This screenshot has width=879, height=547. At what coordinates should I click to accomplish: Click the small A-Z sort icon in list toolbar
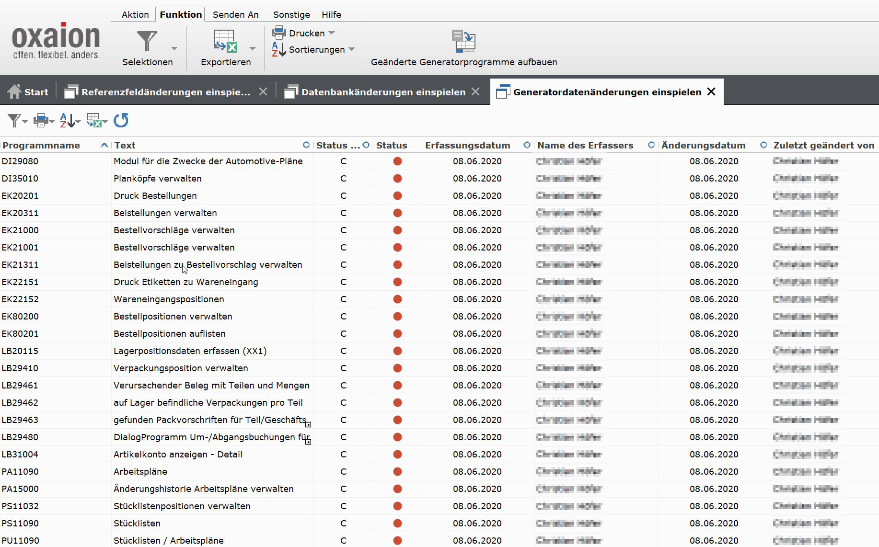[x=68, y=120]
